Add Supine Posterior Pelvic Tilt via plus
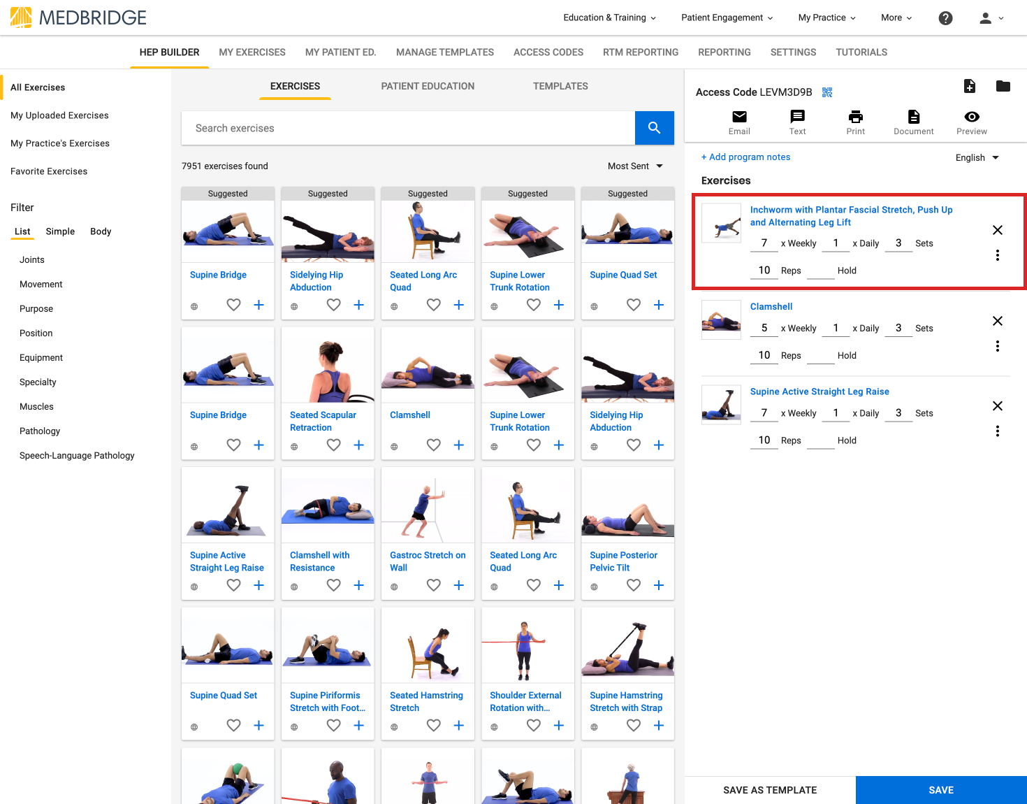 658,585
